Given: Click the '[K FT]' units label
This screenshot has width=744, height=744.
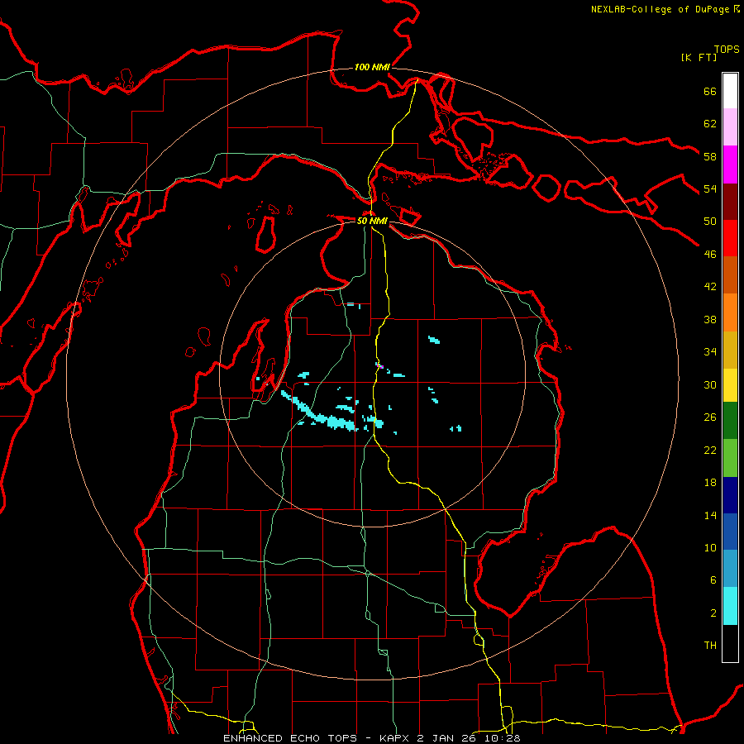Looking at the screenshot, I should coord(699,57).
